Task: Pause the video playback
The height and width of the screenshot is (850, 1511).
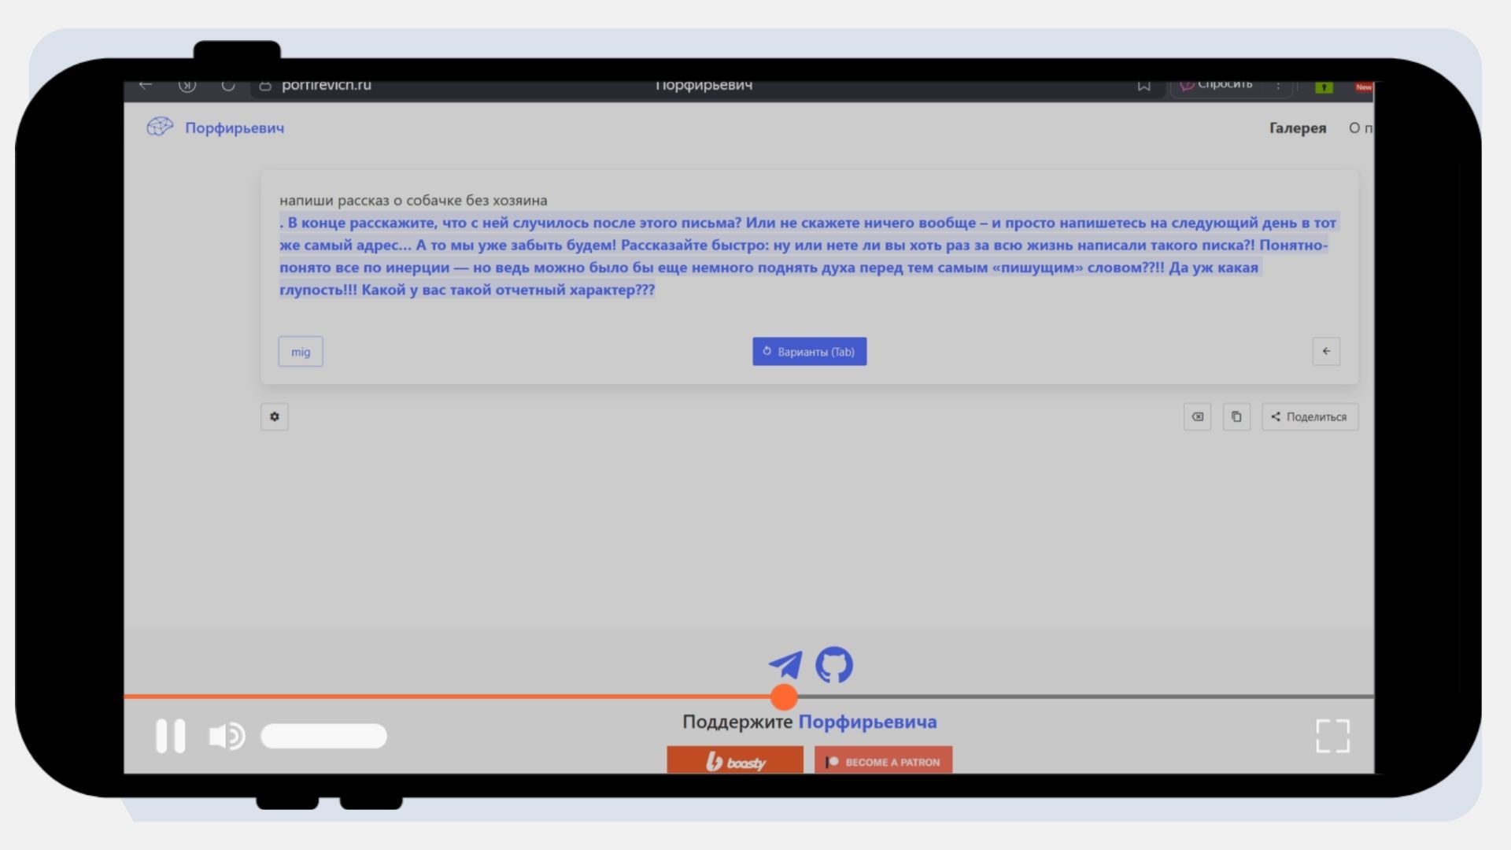Action: click(170, 736)
